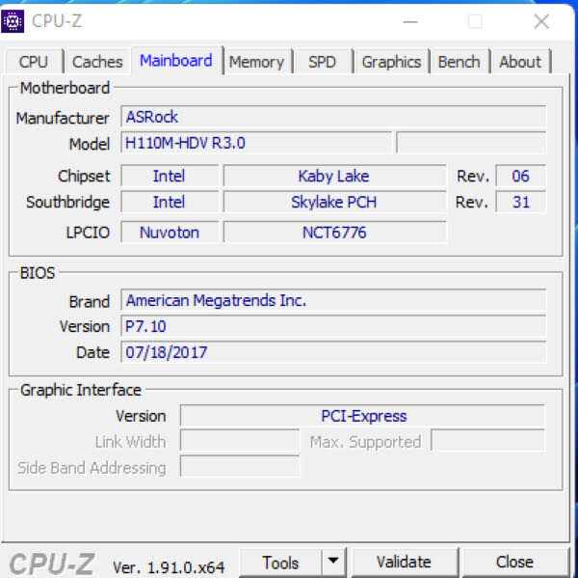This screenshot has width=578, height=578.
Task: Click the Southbridge label
Action: (67, 202)
